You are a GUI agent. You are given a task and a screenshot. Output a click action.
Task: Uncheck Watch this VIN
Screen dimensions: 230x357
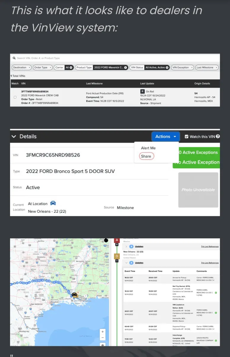click(186, 137)
